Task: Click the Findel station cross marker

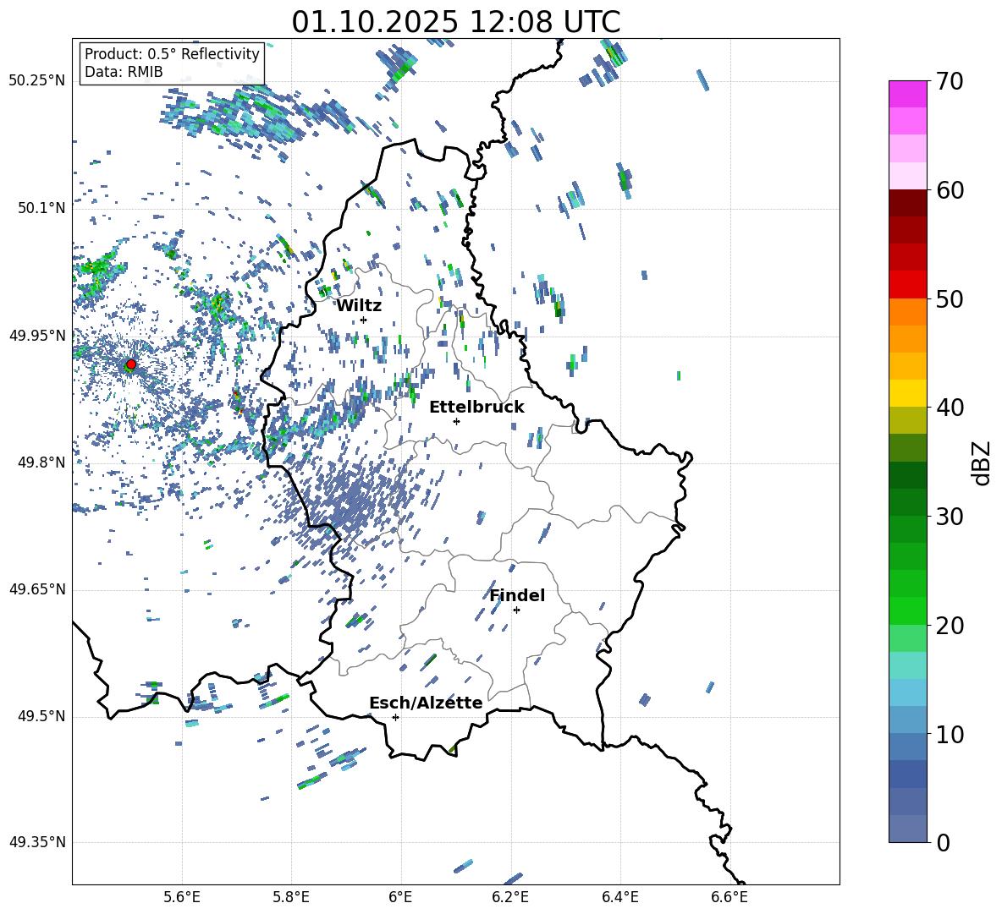Action: tap(516, 610)
